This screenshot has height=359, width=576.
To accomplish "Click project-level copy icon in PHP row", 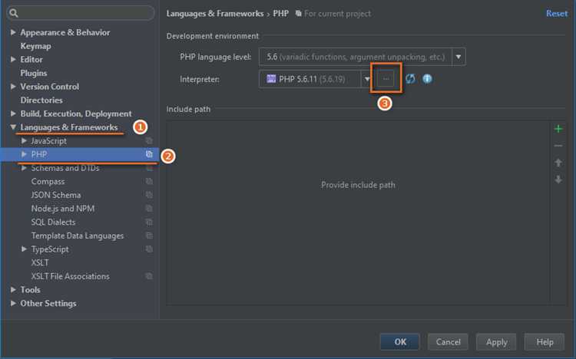I will coord(149,154).
